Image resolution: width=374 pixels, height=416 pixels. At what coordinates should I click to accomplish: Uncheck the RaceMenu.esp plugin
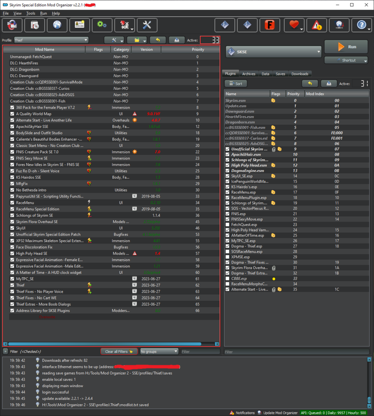click(227, 192)
